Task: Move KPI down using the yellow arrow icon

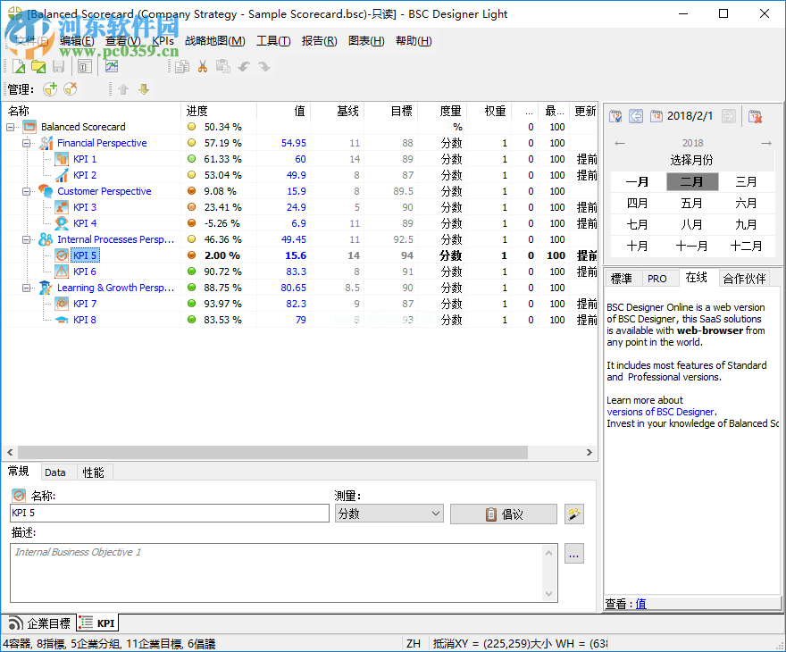Action: (143, 88)
